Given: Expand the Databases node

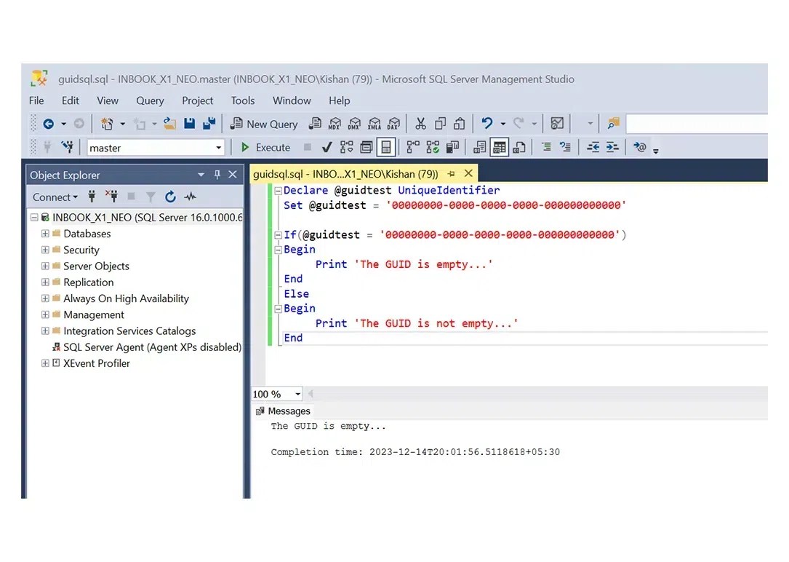Looking at the screenshot, I should 46,234.
